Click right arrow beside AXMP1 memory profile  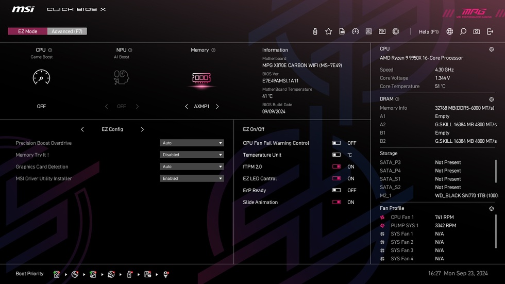click(217, 106)
